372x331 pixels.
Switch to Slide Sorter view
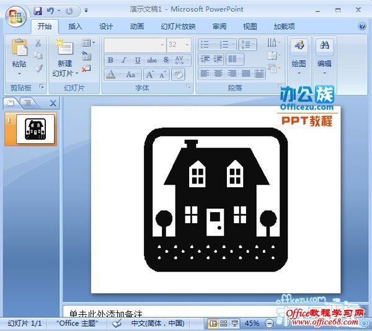[x=223, y=323]
